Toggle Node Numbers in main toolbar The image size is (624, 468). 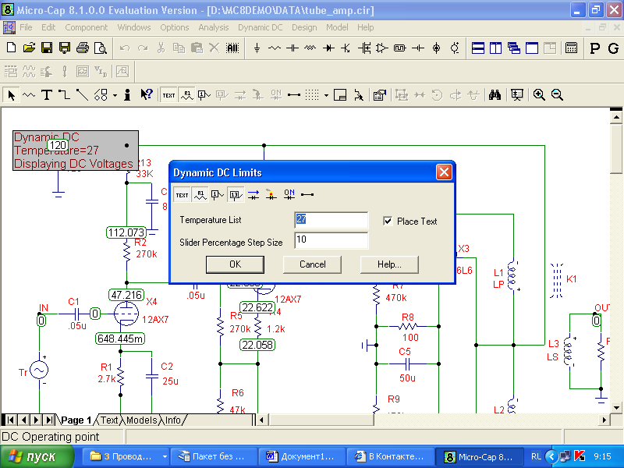pos(204,95)
